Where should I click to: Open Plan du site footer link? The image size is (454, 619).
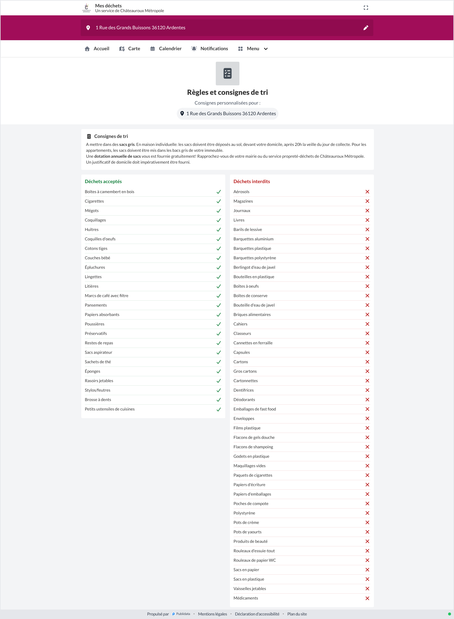coord(297,614)
